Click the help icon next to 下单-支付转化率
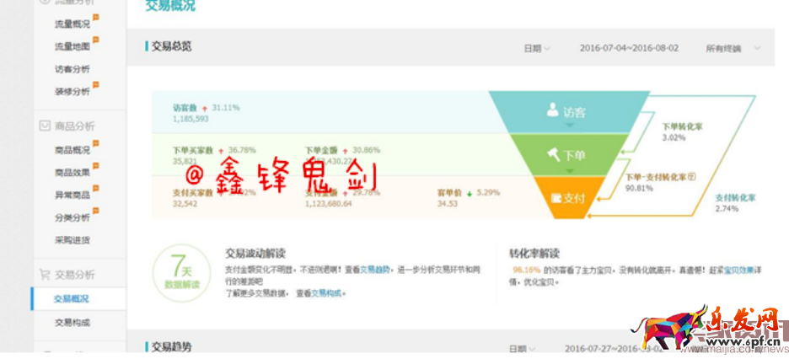The height and width of the screenshot is (359, 789). point(691,177)
